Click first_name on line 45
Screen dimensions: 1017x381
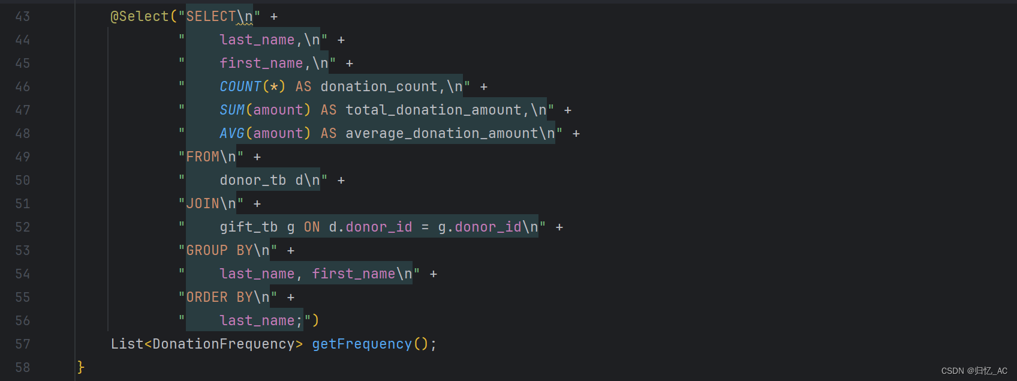tap(261, 64)
